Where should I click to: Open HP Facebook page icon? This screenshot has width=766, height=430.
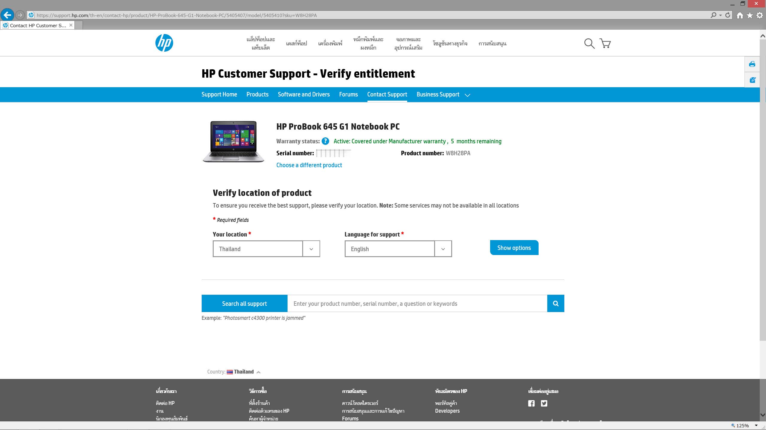coord(531,403)
